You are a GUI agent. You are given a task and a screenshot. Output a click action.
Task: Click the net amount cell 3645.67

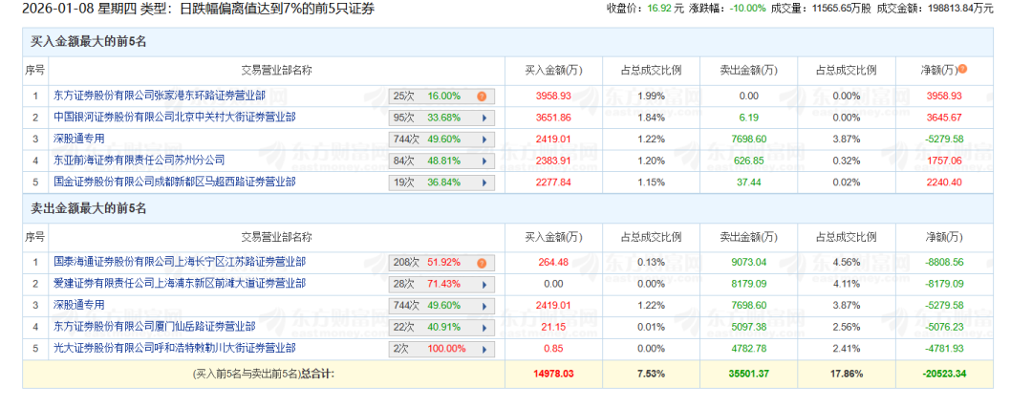pos(944,118)
